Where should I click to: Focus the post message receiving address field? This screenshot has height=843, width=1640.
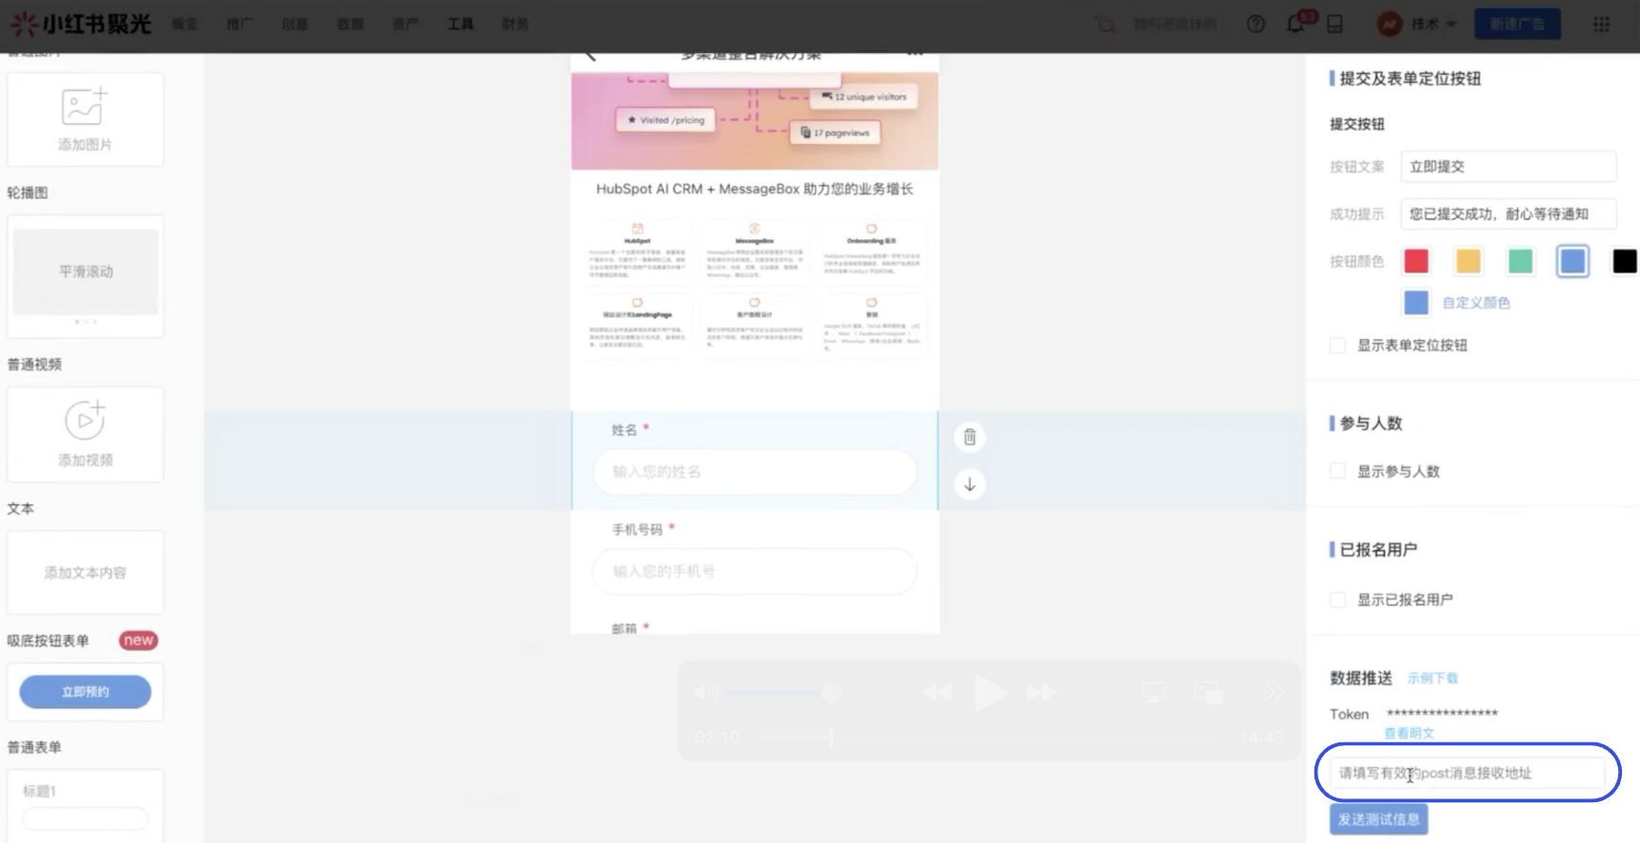coord(1466,773)
